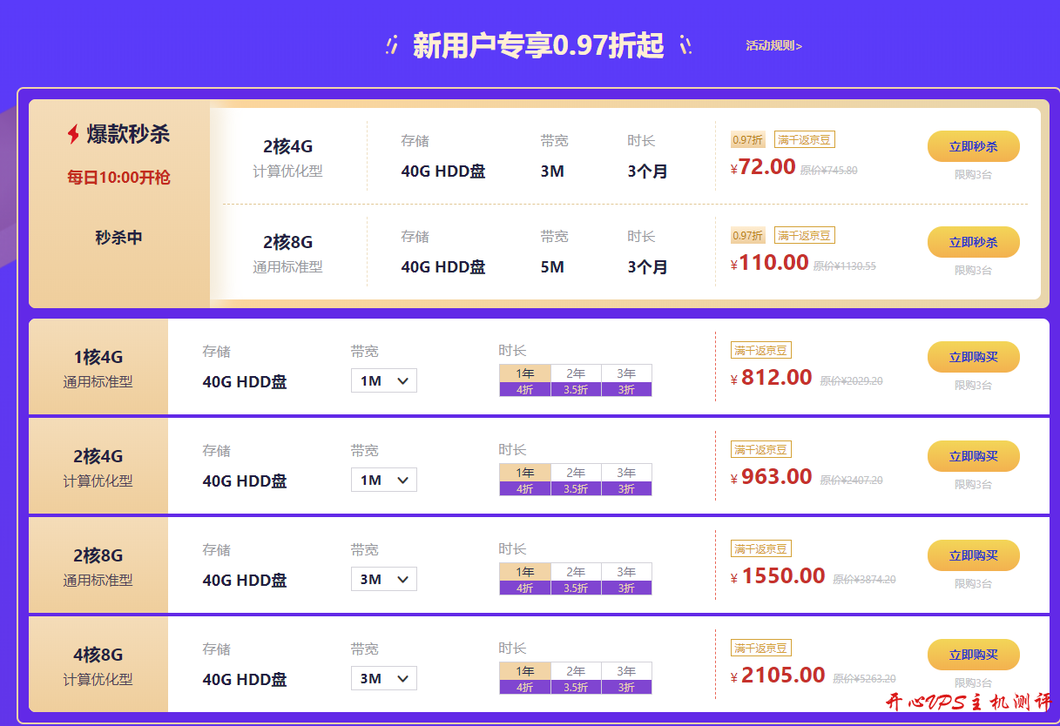The width and height of the screenshot is (1060, 726).
Task: Buy the 1核4G plan with 立即购买
Action: [x=973, y=357]
